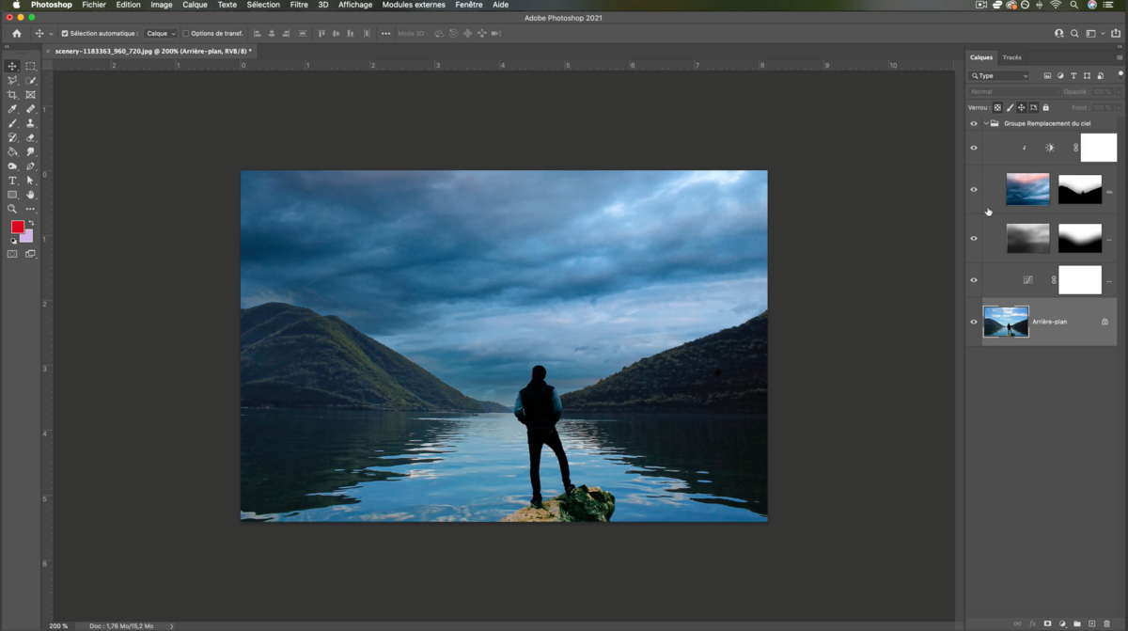Delete the selected layer with trash icon

coord(1107,623)
